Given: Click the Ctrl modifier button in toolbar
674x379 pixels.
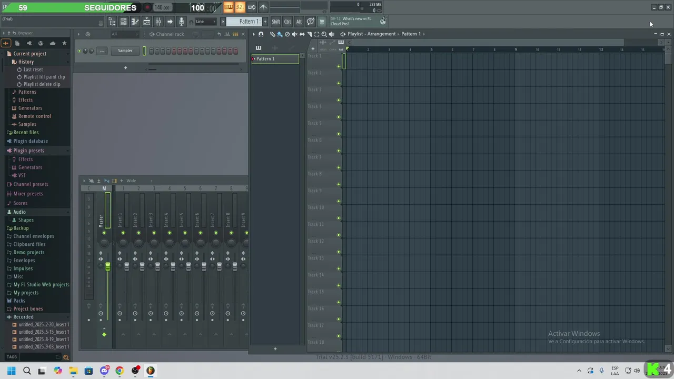Looking at the screenshot, I should tap(288, 22).
